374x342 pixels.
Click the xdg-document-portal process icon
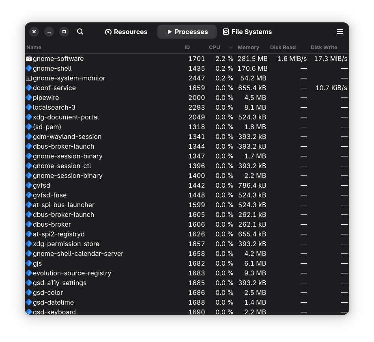29,117
